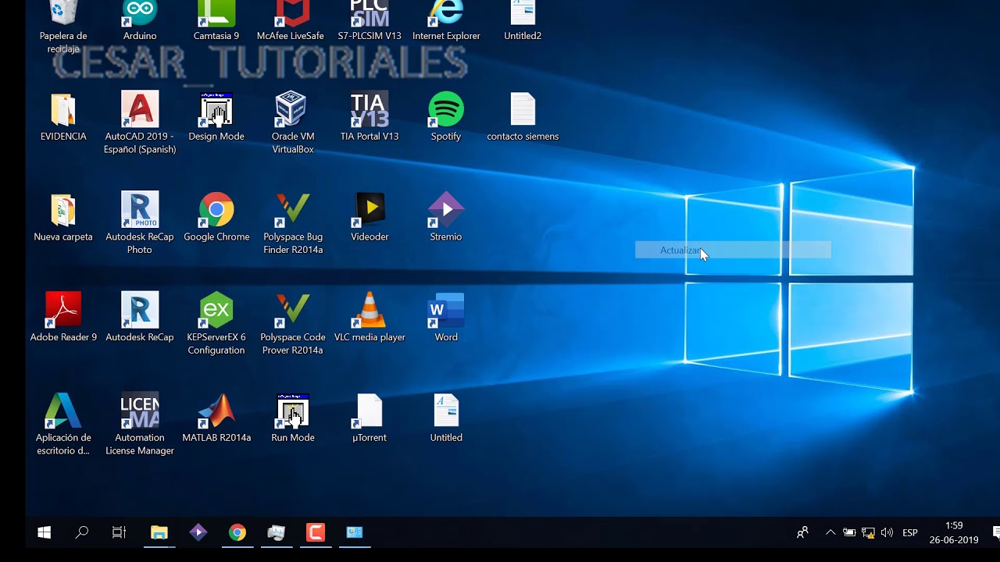
Task: Select the Google Chrome desktop icon
Action: pos(216,218)
